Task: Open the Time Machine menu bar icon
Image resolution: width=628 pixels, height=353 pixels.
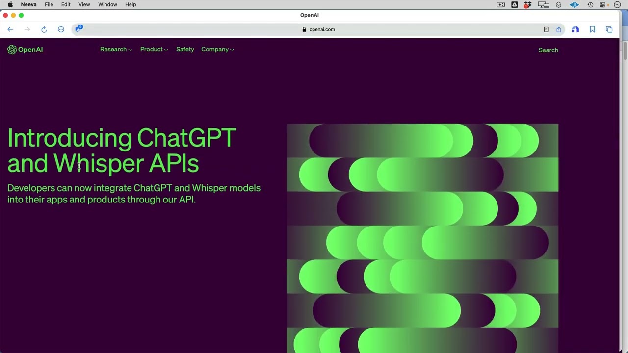Action: pos(591,4)
